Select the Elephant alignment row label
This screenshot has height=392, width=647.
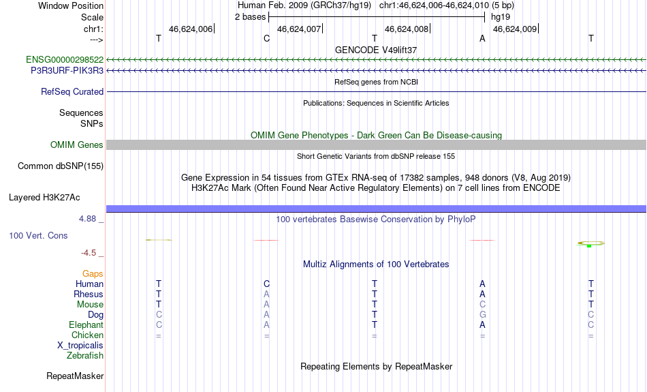coord(86,325)
